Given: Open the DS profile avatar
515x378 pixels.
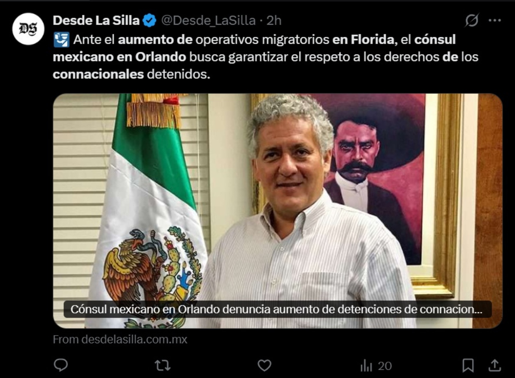Looking at the screenshot, I should [x=28, y=29].
